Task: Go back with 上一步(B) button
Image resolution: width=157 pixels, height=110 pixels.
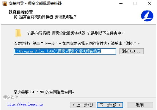Action: [83, 105]
